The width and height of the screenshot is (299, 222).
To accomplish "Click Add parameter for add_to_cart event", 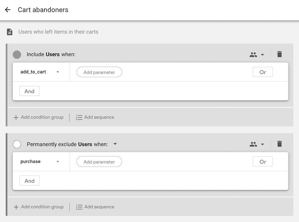I will pos(99,72).
